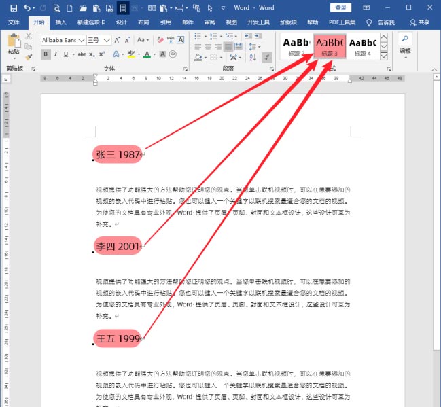Image resolution: width=441 pixels, height=407 pixels.
Task: Toggle Underline formatting
Action: click(66, 54)
